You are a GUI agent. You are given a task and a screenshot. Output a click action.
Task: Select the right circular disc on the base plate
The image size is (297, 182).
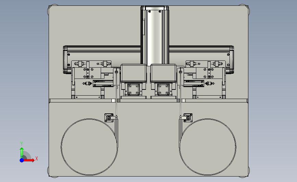coord(208,147)
